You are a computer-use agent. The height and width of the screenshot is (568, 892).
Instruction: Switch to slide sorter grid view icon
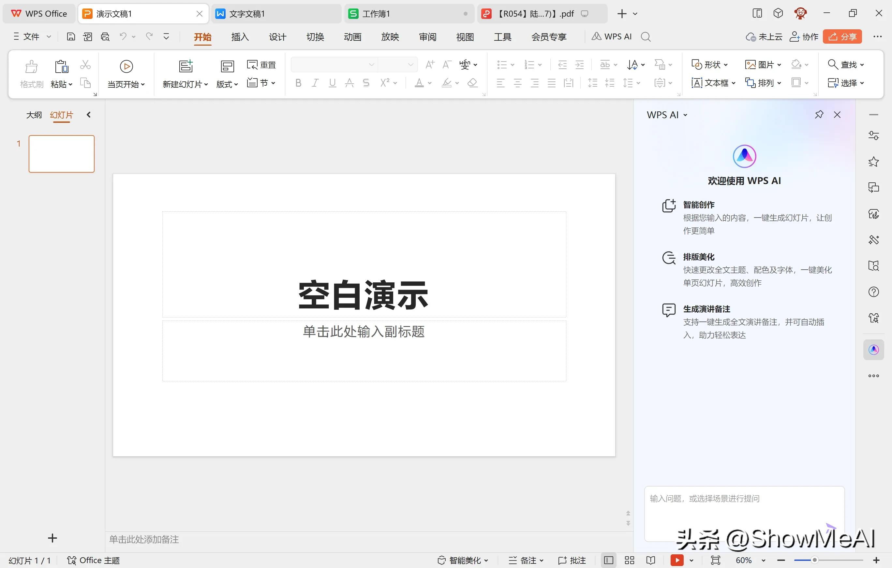point(629,560)
